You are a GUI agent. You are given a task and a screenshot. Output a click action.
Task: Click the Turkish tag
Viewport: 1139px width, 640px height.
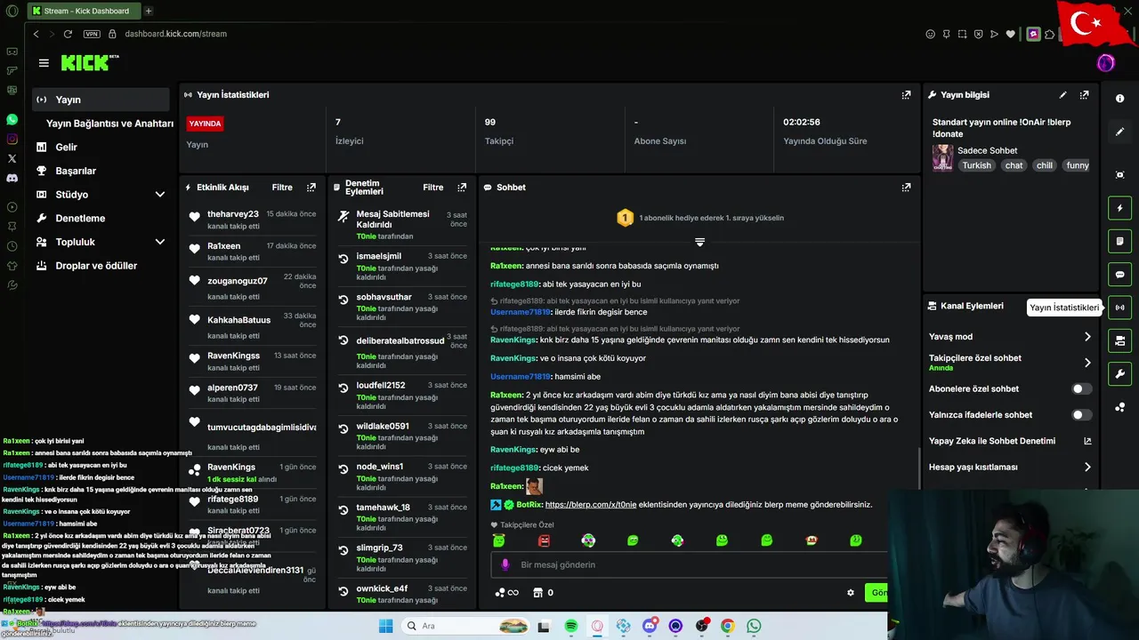(976, 165)
